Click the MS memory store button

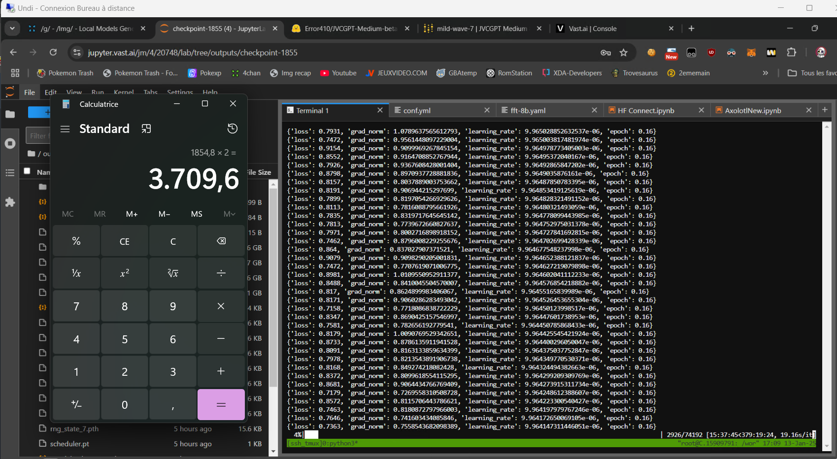(x=197, y=214)
